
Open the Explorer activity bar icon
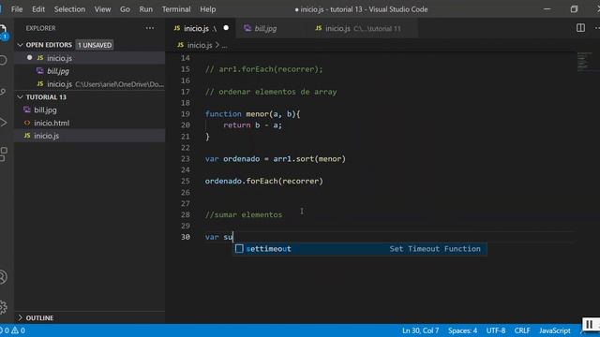[x=3, y=31]
